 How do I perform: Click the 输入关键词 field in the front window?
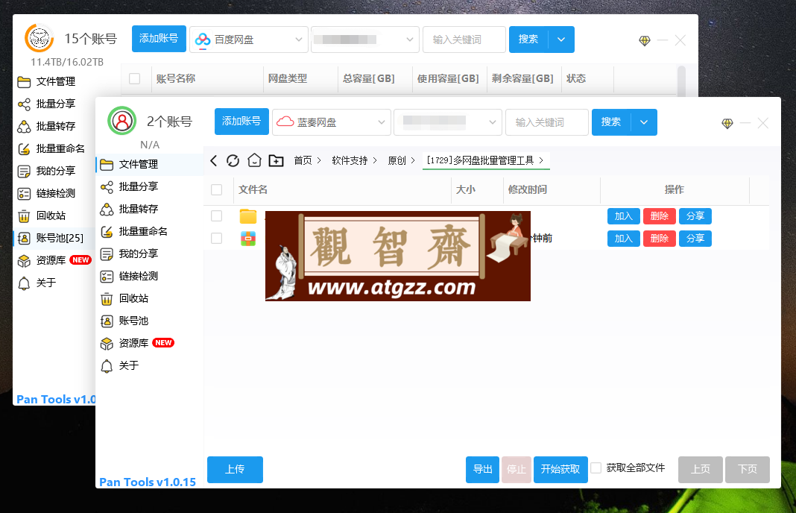pos(547,122)
